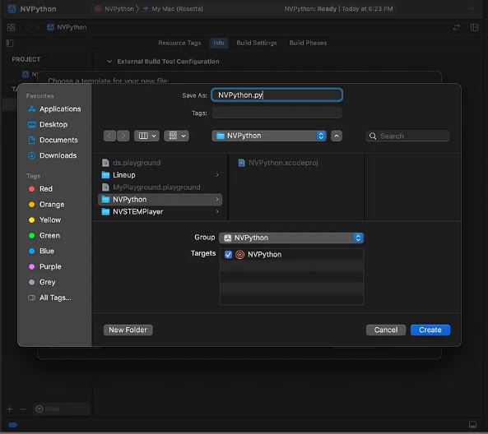Open the Group NVPython dropdown

coord(291,238)
